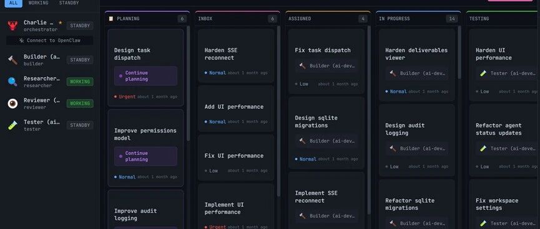Screen dimensions: 540x229
Task: Click STANDBY badge on Tester row
Action: pos(80,125)
